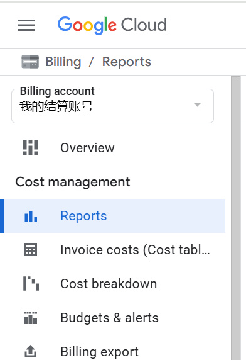Click the Billing credit card icon
Image resolution: width=246 pixels, height=360 pixels.
pos(30,62)
